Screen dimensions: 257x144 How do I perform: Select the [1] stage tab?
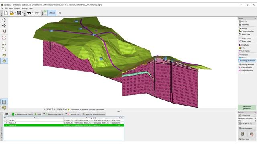pos(60,13)
